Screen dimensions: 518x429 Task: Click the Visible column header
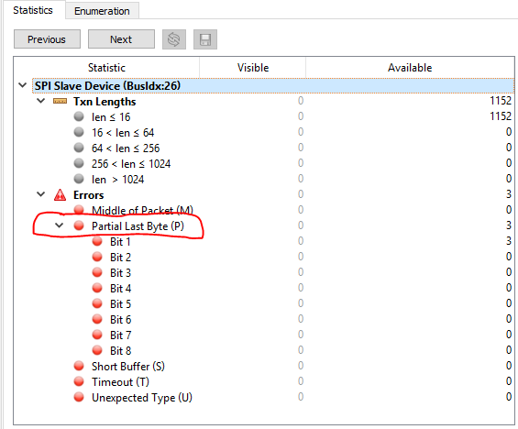click(x=253, y=68)
